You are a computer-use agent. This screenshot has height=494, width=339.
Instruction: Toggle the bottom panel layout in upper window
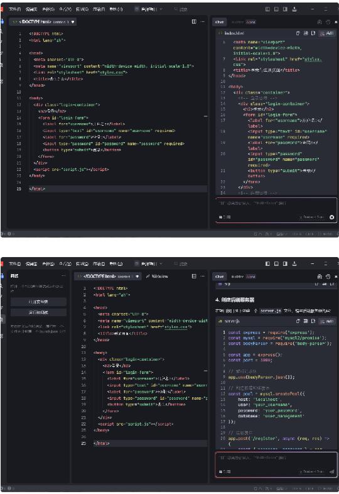click(x=276, y=9)
